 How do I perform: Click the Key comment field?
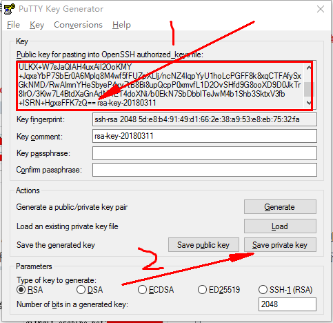205,136
